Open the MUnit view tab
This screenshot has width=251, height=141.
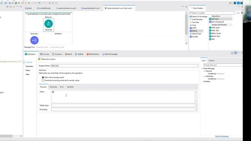69,54
